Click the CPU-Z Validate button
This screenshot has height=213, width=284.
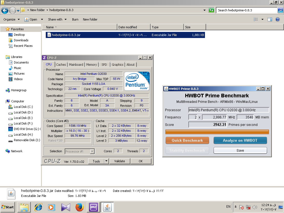click(120, 161)
